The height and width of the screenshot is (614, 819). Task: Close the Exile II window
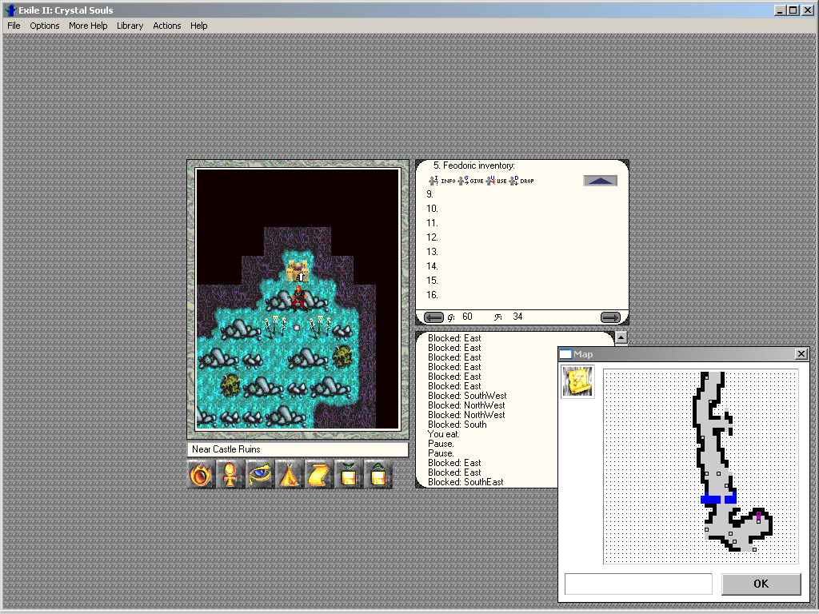click(807, 10)
